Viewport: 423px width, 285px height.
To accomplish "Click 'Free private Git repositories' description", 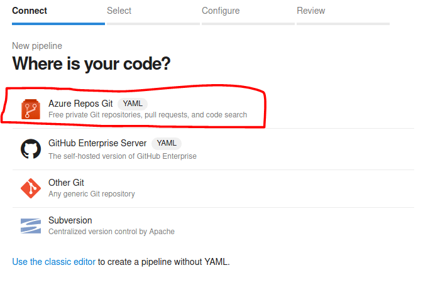I will tap(148, 115).
